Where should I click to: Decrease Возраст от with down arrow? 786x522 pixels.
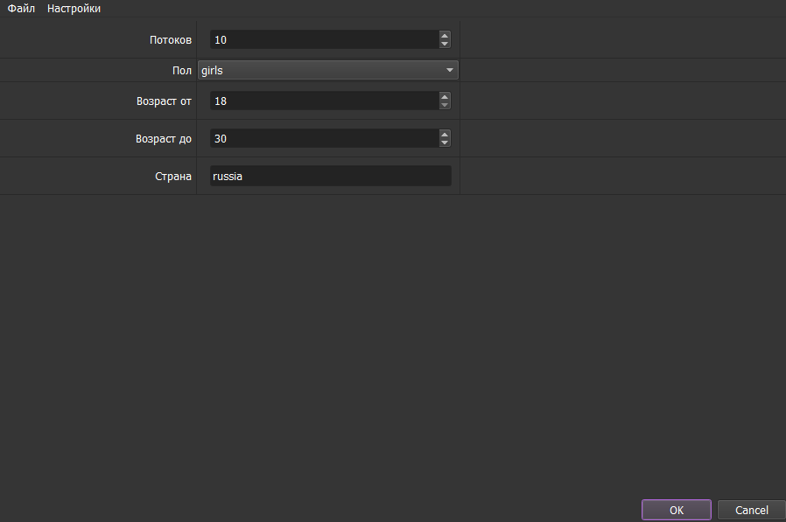point(445,105)
